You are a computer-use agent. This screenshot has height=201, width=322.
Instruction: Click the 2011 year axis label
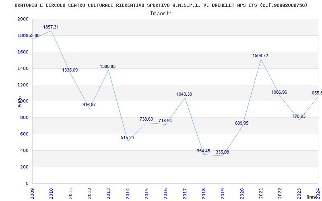coord(70,194)
